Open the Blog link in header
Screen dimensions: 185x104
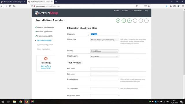(x=146, y=10)
